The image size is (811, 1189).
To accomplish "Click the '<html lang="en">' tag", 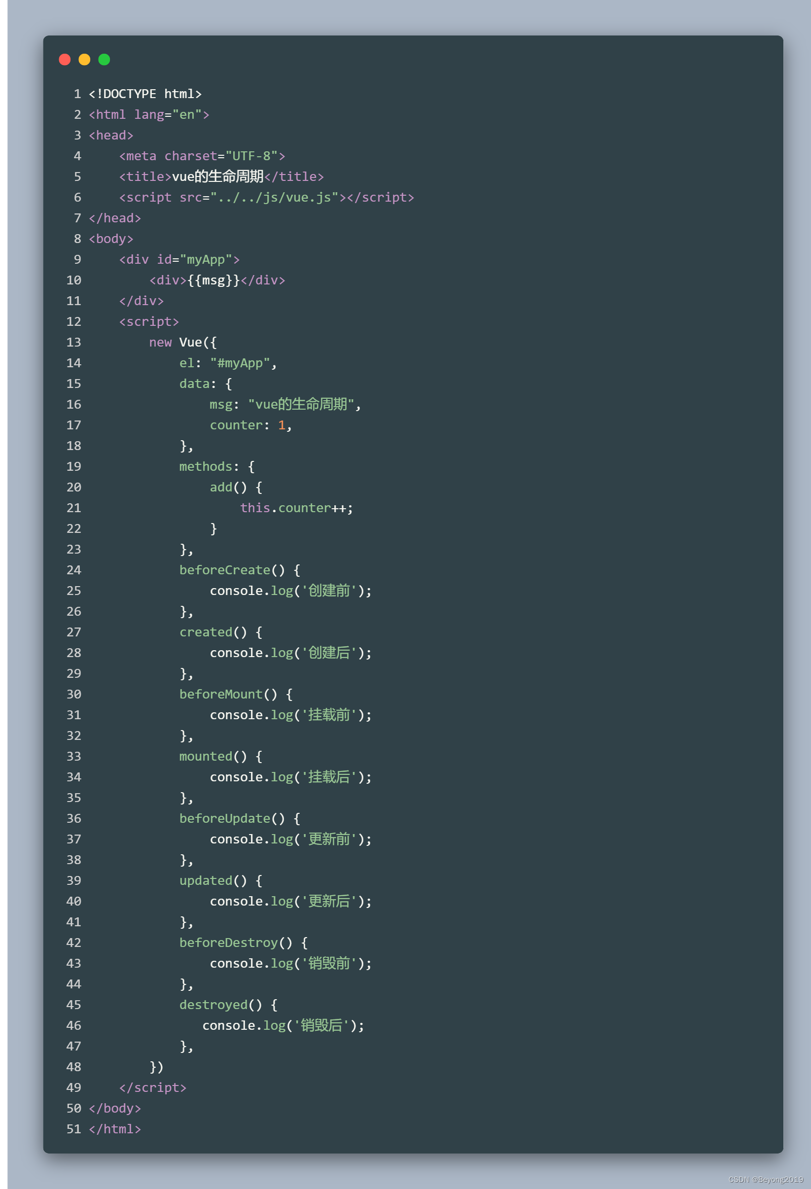I will click(149, 114).
